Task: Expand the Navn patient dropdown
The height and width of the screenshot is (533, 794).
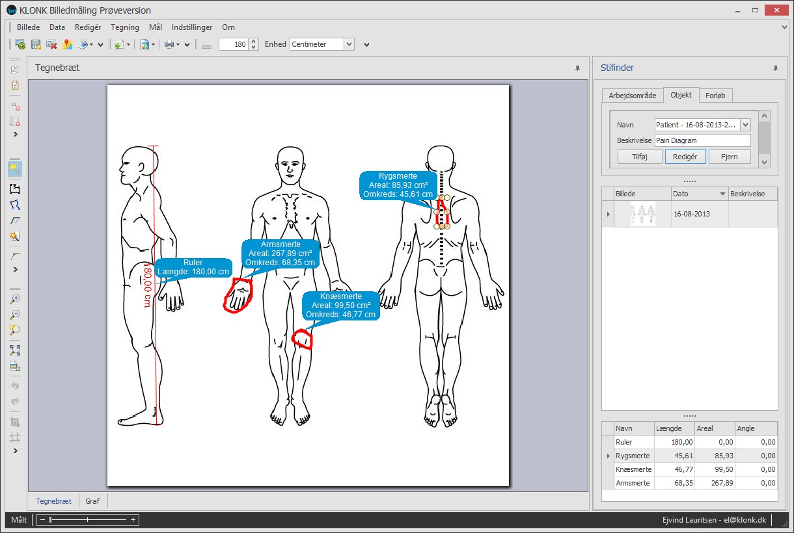Action: click(745, 124)
